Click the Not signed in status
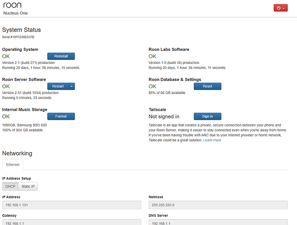This screenshot has height=225, width=297. click(x=164, y=117)
